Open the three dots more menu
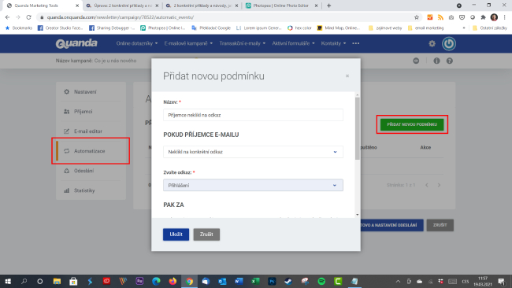This screenshot has height=288, width=512. tap(356, 43)
